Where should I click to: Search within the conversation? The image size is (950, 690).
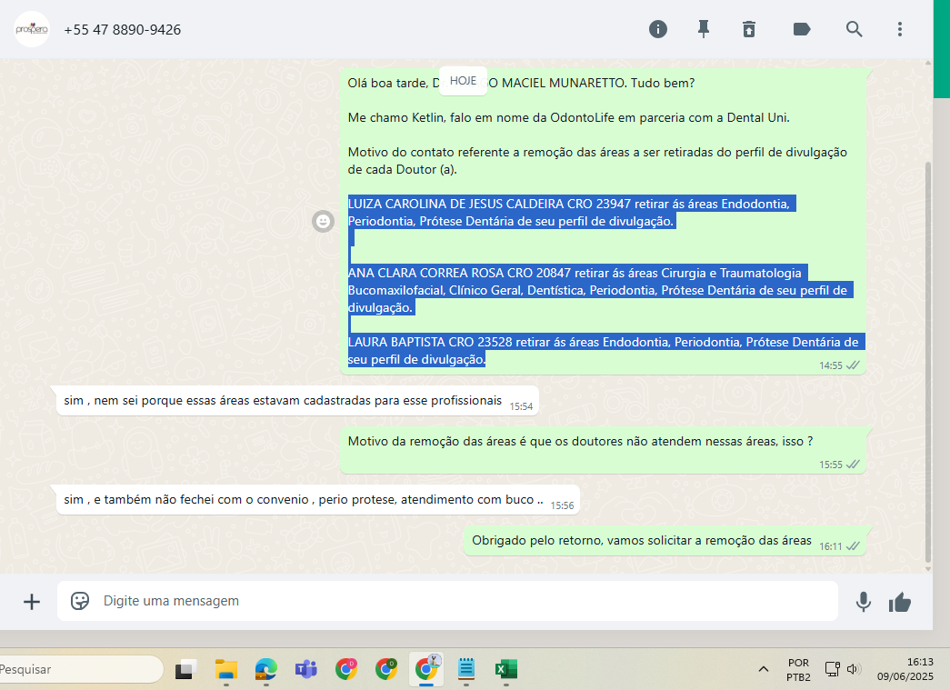855,29
